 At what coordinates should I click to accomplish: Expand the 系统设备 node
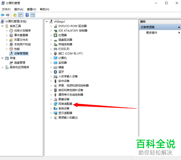coord(51,109)
